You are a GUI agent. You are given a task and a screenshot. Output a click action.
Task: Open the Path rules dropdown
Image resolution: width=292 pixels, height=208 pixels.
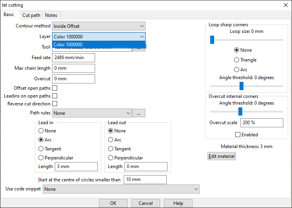[92, 113]
